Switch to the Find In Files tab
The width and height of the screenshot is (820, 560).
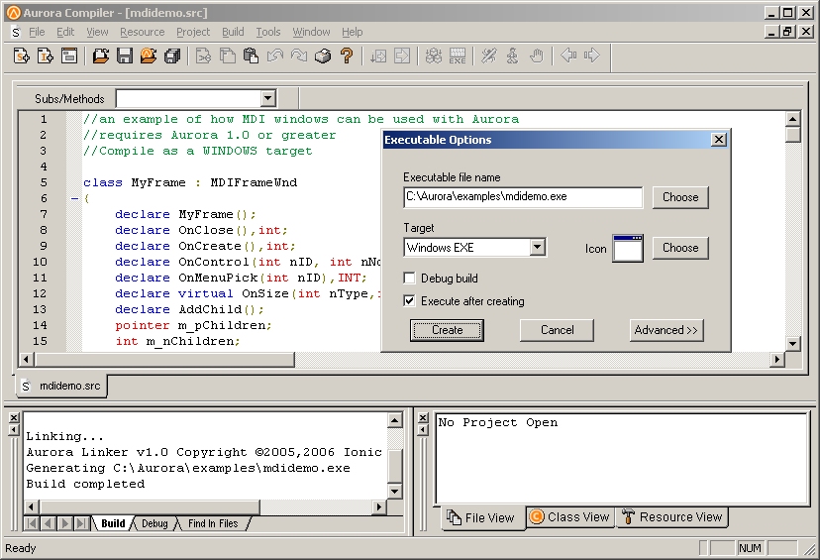[212, 523]
